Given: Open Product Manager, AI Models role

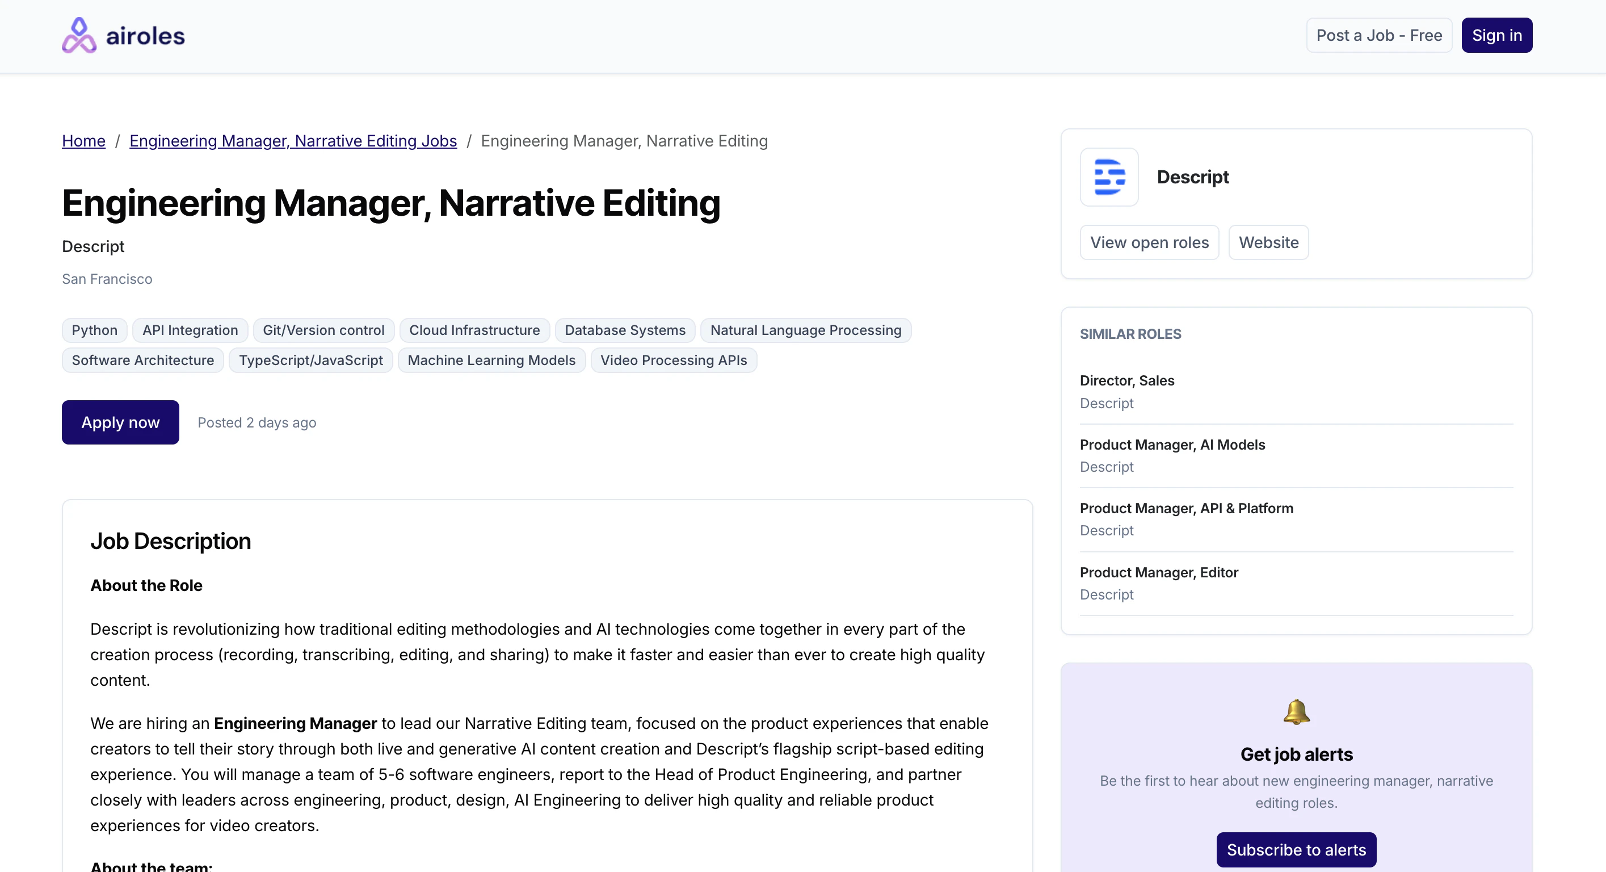Looking at the screenshot, I should point(1172,445).
